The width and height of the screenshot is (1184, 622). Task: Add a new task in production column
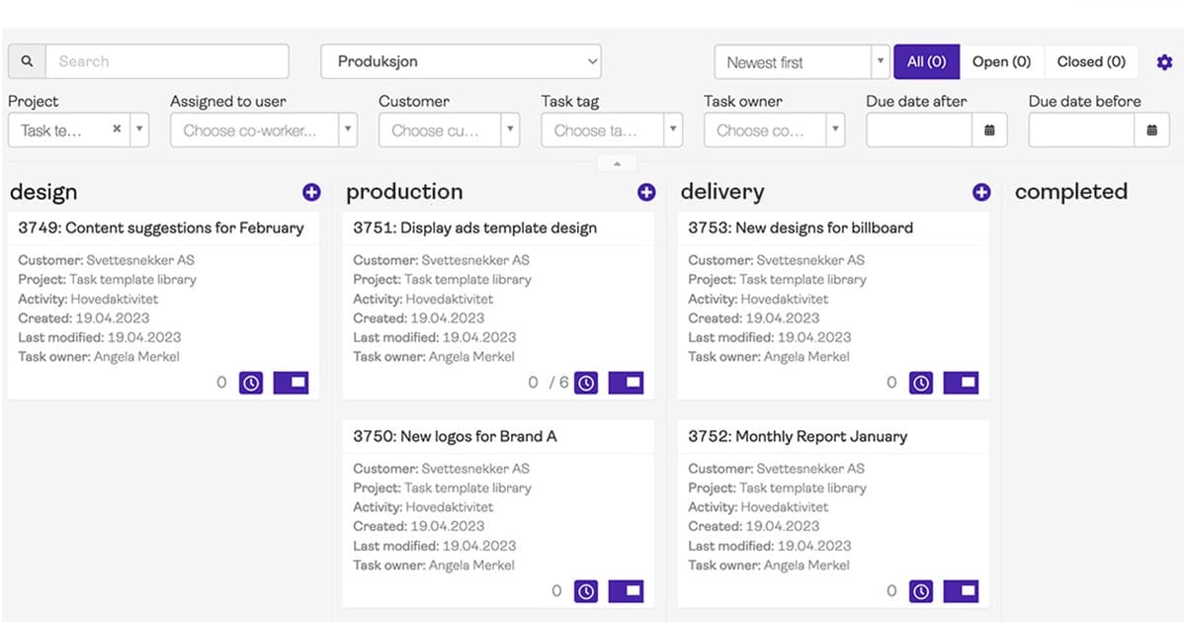(646, 192)
